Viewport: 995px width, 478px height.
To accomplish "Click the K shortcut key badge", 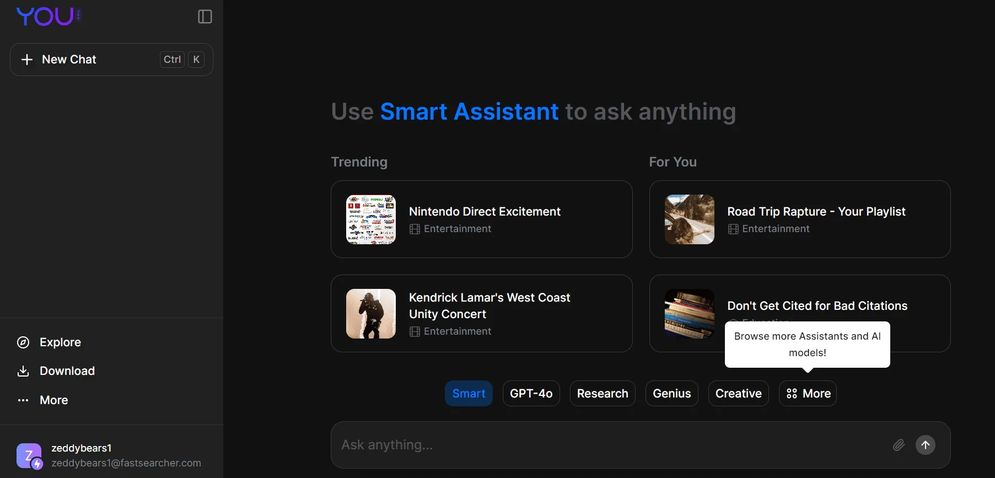I will [x=196, y=60].
